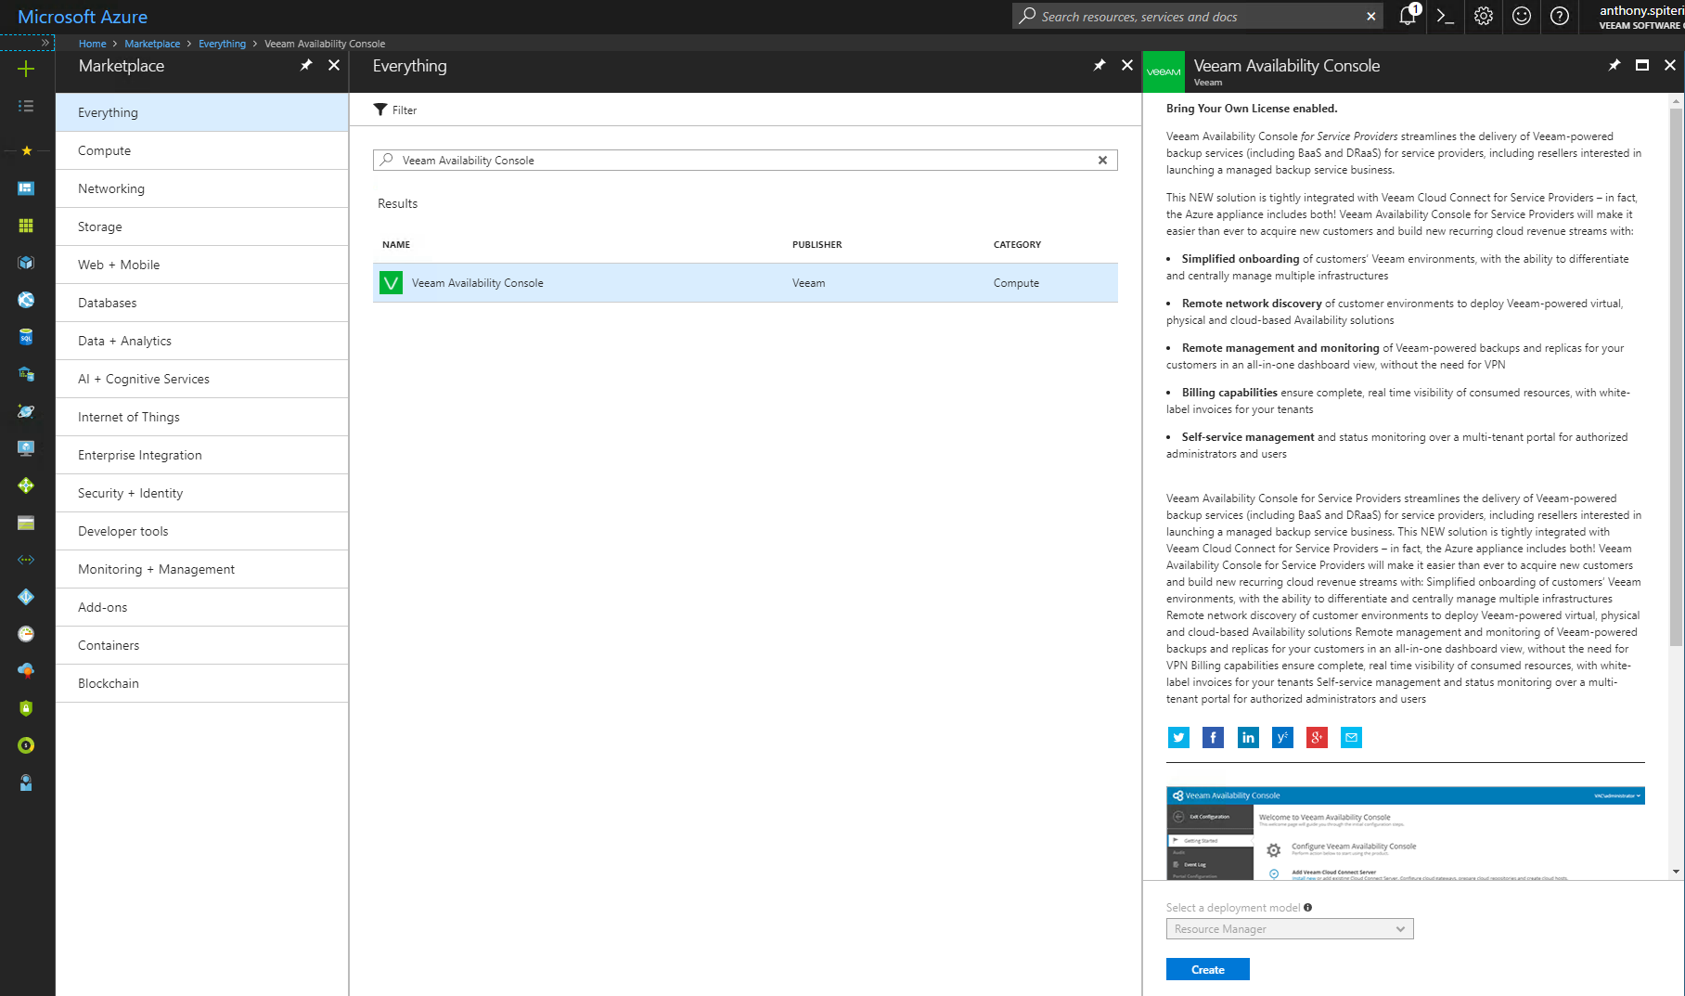Click the Marketplace search input field
Screen dimensions: 1685x996
(745, 160)
